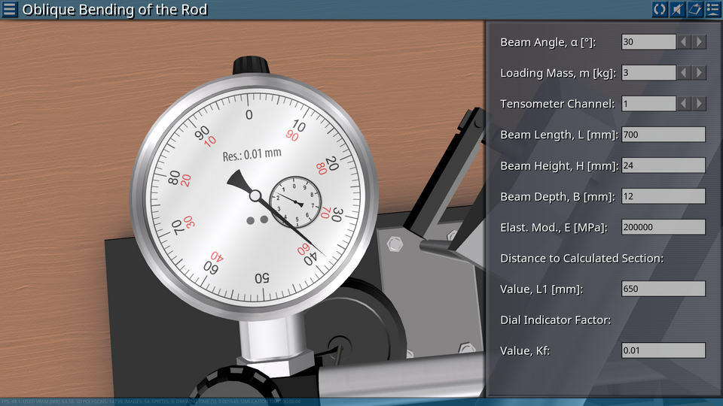Click the Kf dial factor field

coord(663,350)
